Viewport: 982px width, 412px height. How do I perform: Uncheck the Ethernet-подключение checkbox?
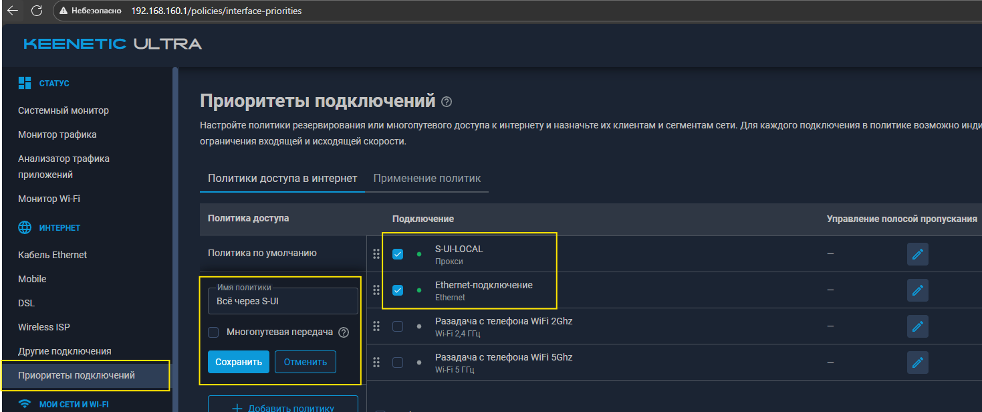click(x=398, y=290)
